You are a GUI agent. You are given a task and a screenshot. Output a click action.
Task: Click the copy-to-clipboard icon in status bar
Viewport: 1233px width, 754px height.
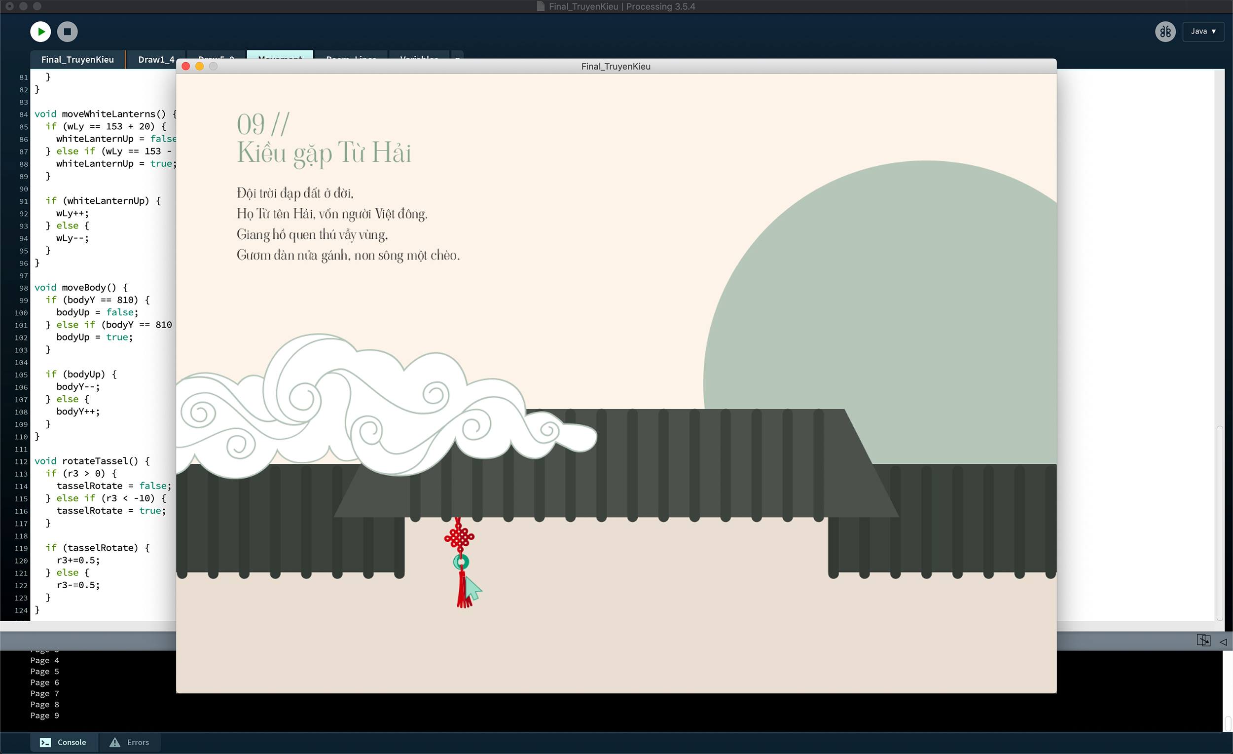click(1203, 641)
